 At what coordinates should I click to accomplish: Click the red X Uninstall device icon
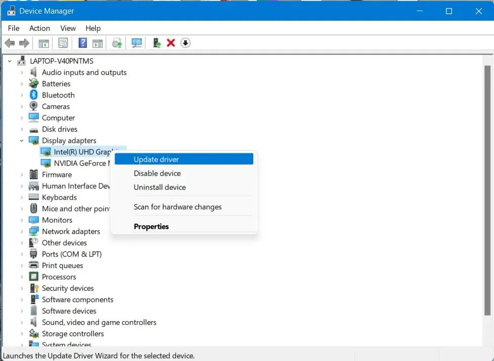[171, 43]
